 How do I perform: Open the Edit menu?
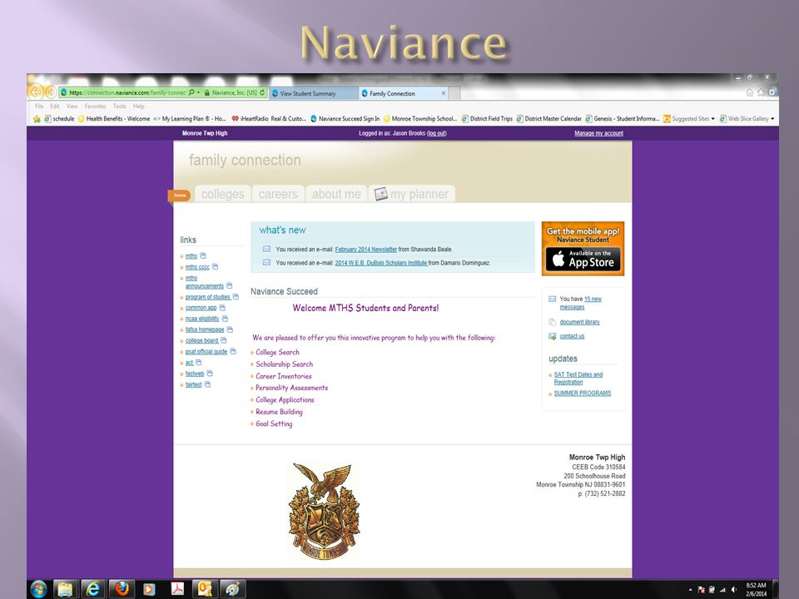click(x=55, y=106)
